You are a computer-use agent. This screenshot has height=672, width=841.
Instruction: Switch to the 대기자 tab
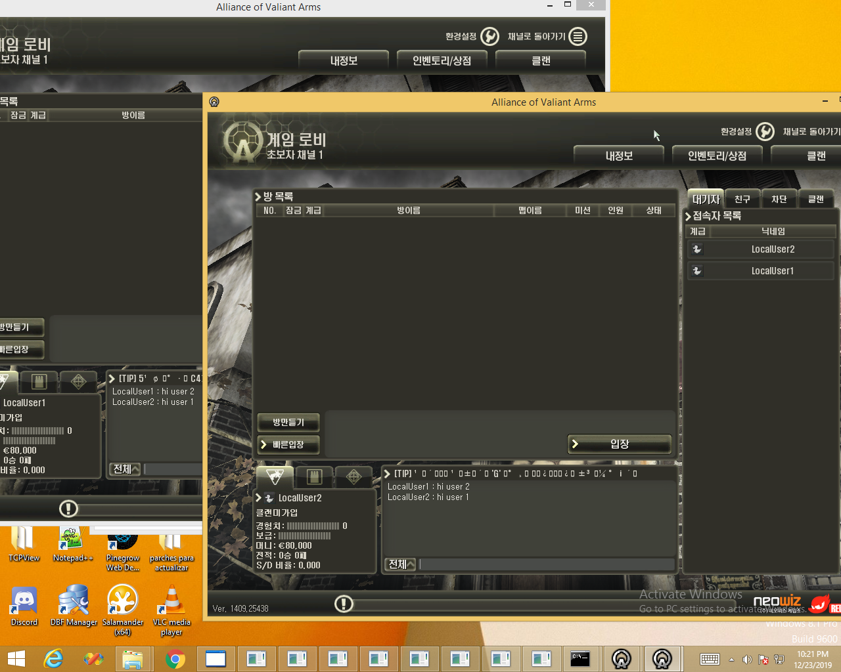[706, 199]
